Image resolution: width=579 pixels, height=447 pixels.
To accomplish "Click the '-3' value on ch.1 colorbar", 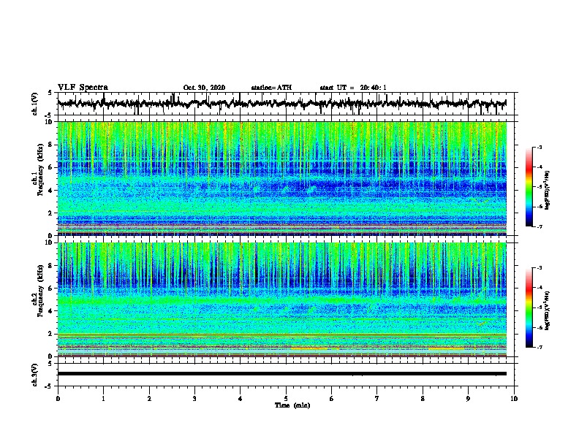I will (539, 148).
